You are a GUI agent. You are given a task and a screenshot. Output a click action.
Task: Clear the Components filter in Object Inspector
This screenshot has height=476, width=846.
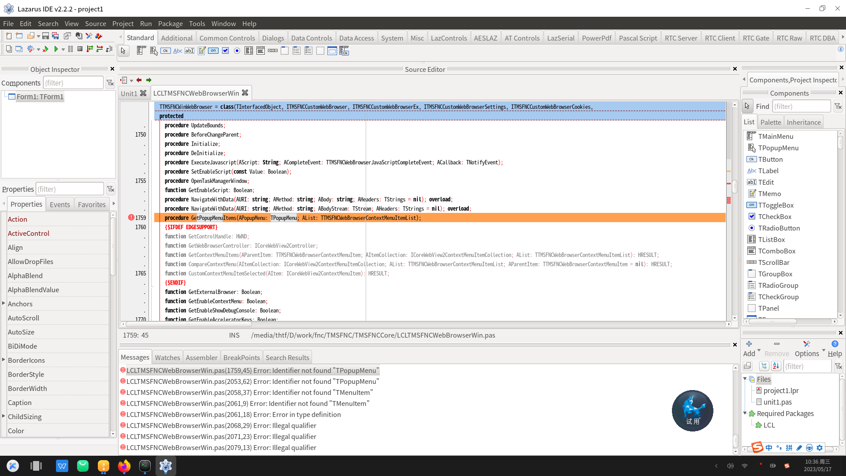click(110, 83)
